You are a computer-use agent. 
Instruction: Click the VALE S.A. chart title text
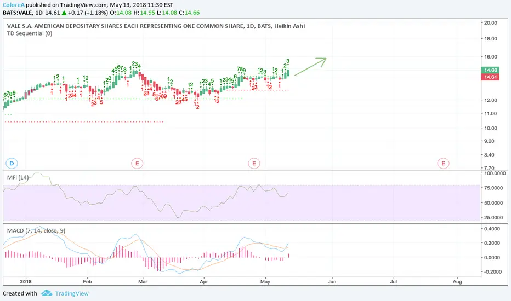(156, 26)
